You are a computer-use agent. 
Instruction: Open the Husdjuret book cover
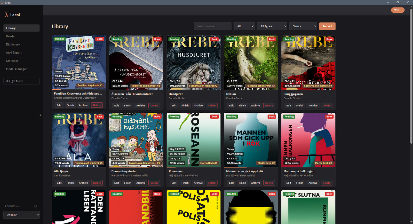click(x=194, y=63)
